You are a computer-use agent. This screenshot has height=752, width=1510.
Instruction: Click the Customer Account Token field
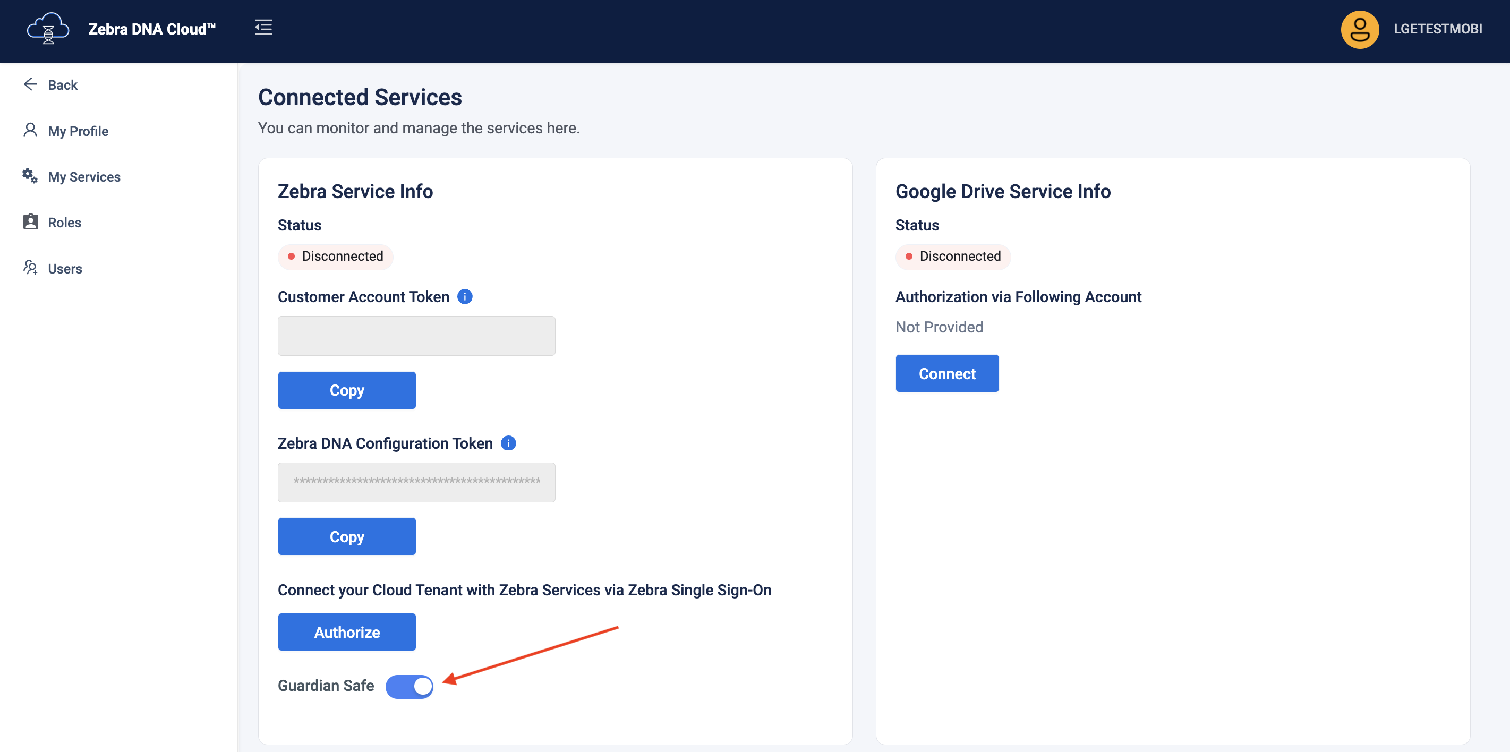point(416,336)
